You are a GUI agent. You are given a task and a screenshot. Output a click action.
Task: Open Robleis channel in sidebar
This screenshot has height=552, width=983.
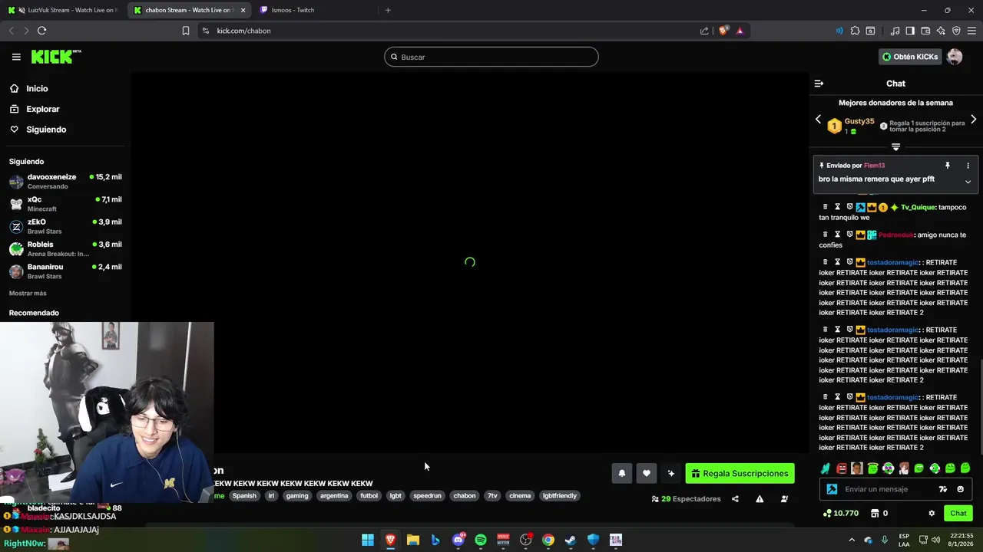tap(65, 248)
